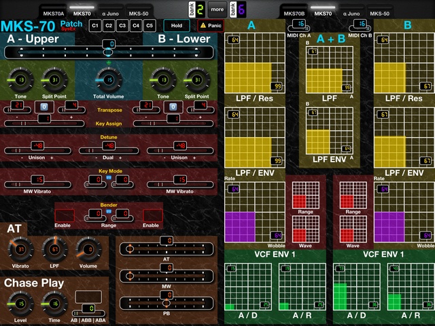The width and height of the screenshot is (435, 326).
Task: Adjust the AT LPF knob
Action: tap(54, 249)
